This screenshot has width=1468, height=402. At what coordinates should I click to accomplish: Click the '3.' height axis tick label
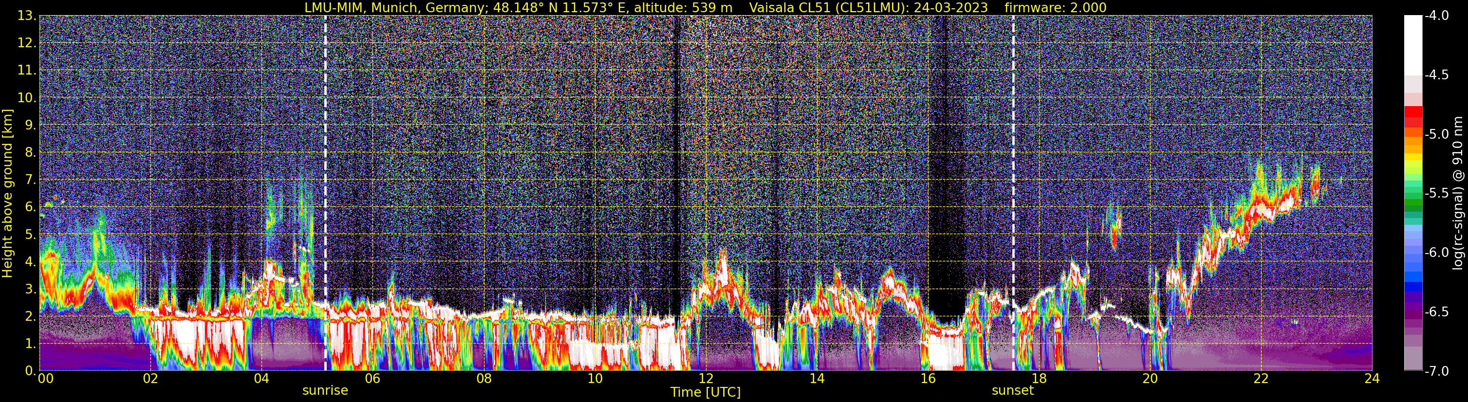tap(31, 289)
